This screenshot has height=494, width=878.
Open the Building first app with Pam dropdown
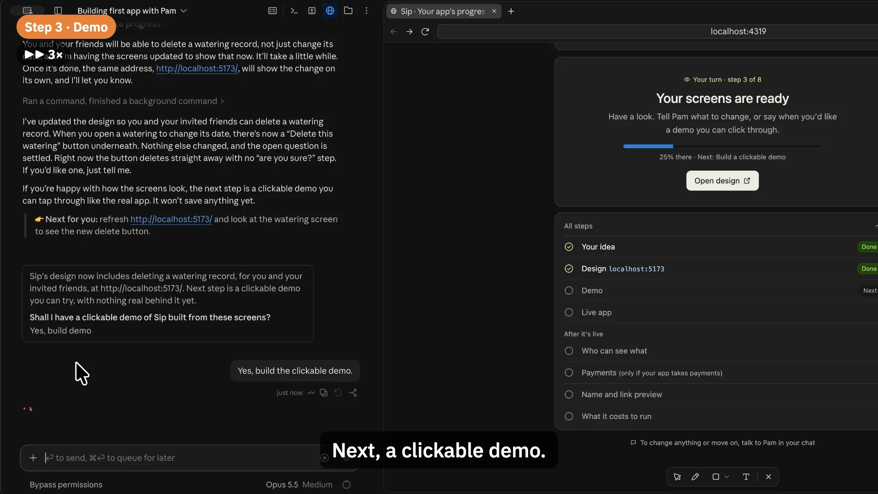132,11
